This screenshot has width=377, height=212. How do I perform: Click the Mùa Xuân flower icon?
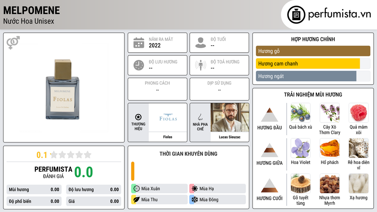tap(137, 188)
